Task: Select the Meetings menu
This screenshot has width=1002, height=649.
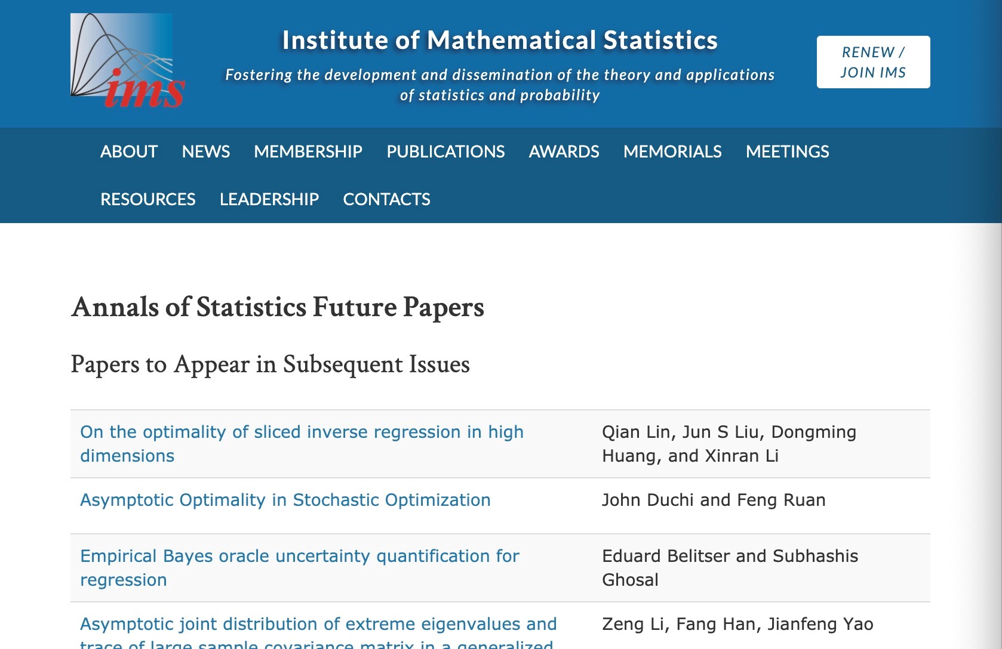Action: [x=787, y=152]
